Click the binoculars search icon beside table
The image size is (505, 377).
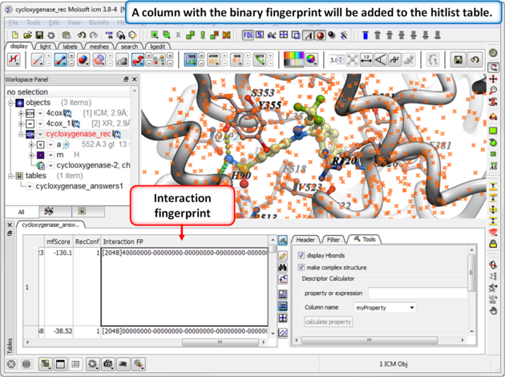pyautogui.click(x=283, y=267)
